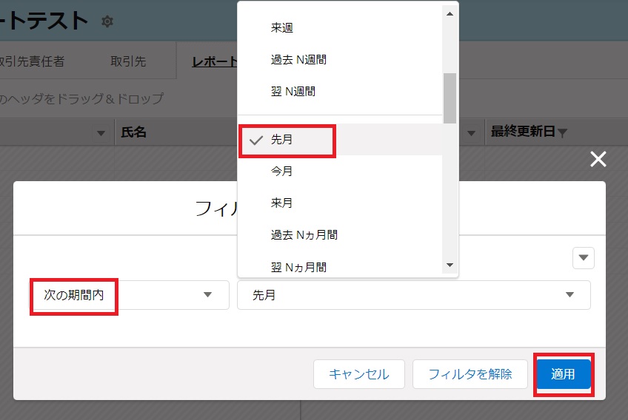The width and height of the screenshot is (628, 420).
Task: Click the 氏名 column header
Action: 134,132
